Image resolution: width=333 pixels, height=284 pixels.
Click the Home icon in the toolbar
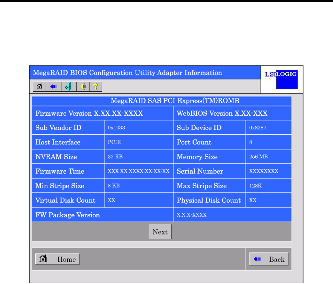coord(39,87)
